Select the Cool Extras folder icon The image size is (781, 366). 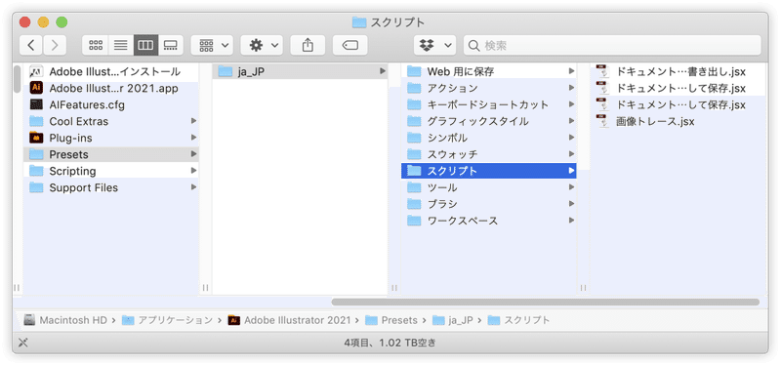click(x=36, y=121)
